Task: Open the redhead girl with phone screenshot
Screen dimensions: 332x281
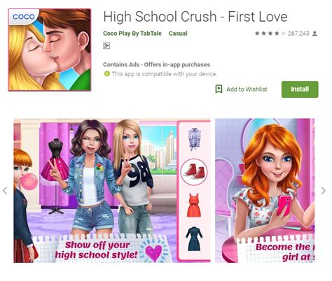Action: [265, 191]
